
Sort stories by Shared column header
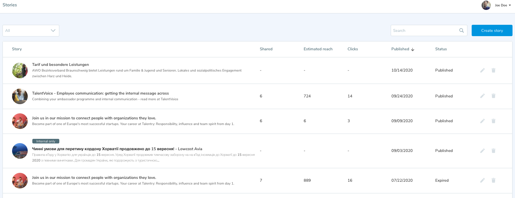point(266,49)
